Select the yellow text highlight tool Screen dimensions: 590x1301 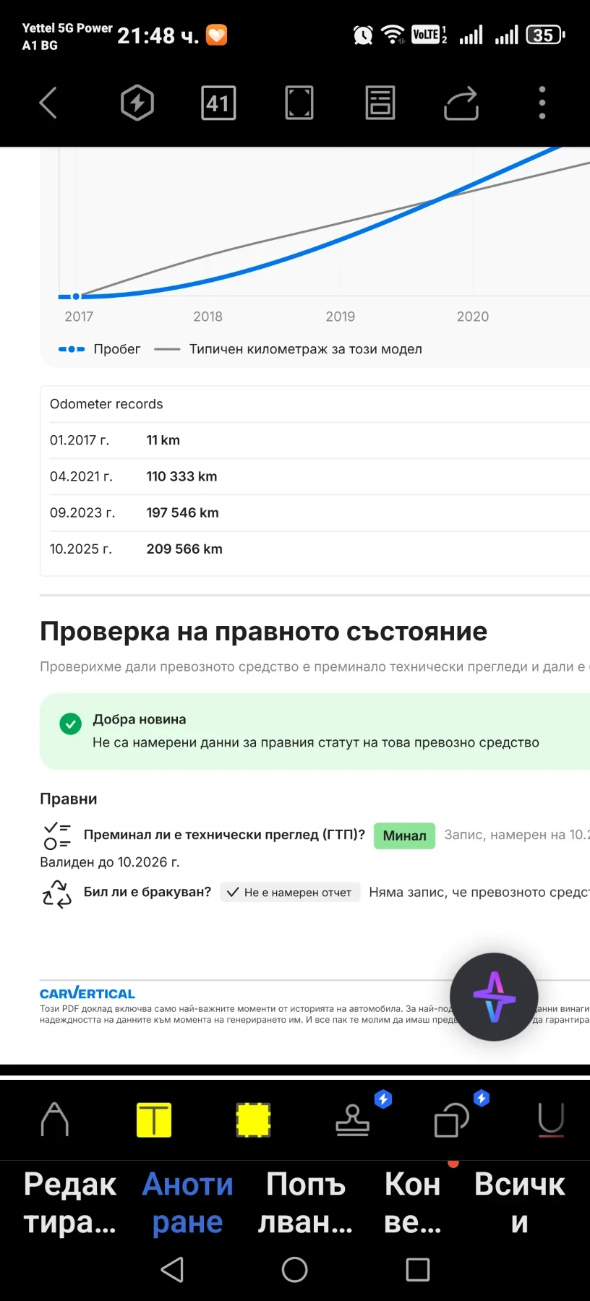pos(154,1120)
